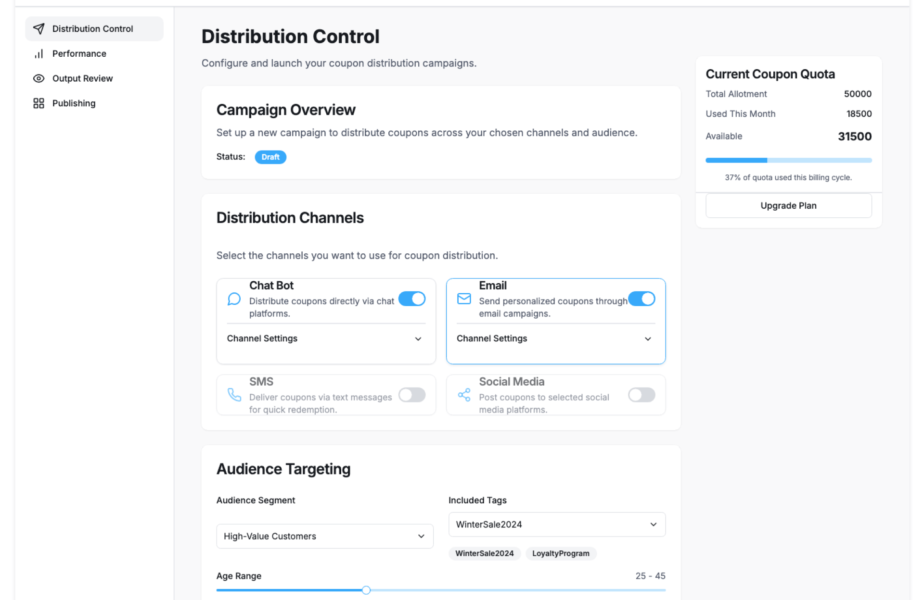Click the Chat Bot speech bubble icon

[234, 299]
